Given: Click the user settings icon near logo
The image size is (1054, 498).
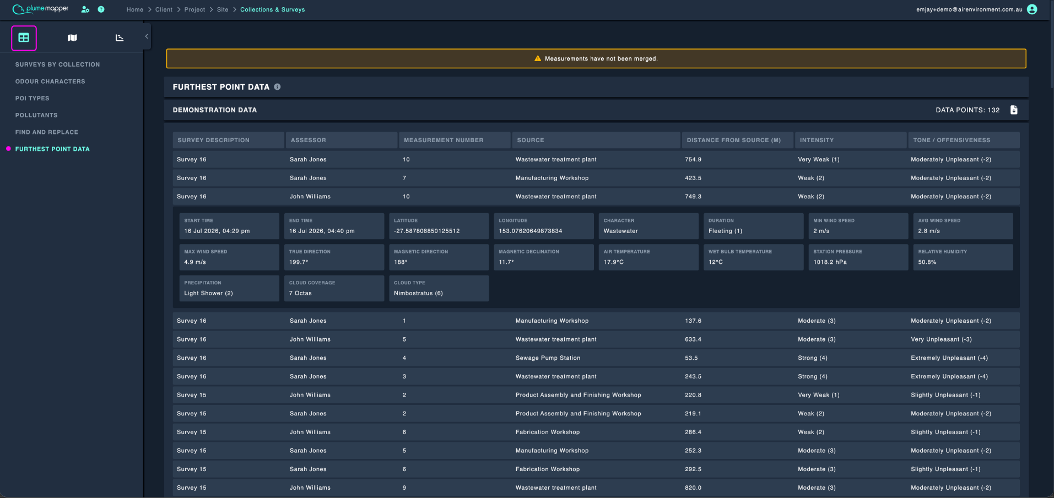Looking at the screenshot, I should coord(85,9).
